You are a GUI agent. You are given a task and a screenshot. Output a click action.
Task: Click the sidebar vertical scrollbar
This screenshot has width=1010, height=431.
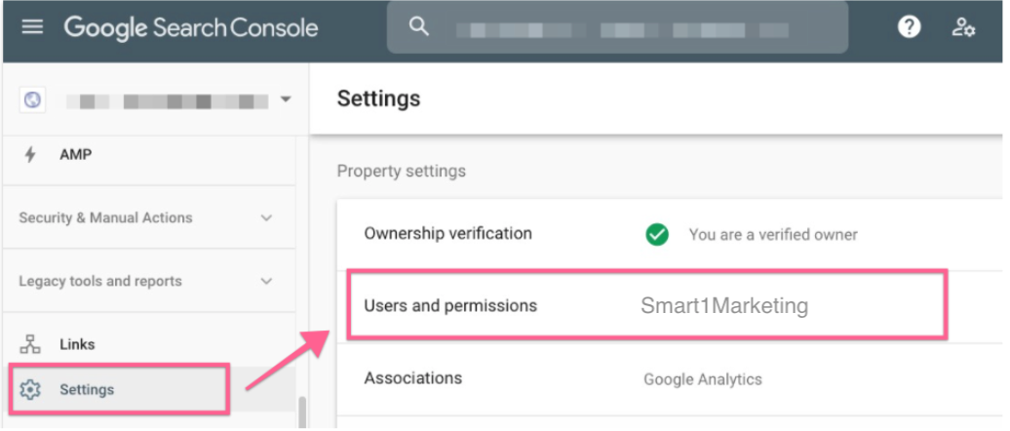pos(302,411)
